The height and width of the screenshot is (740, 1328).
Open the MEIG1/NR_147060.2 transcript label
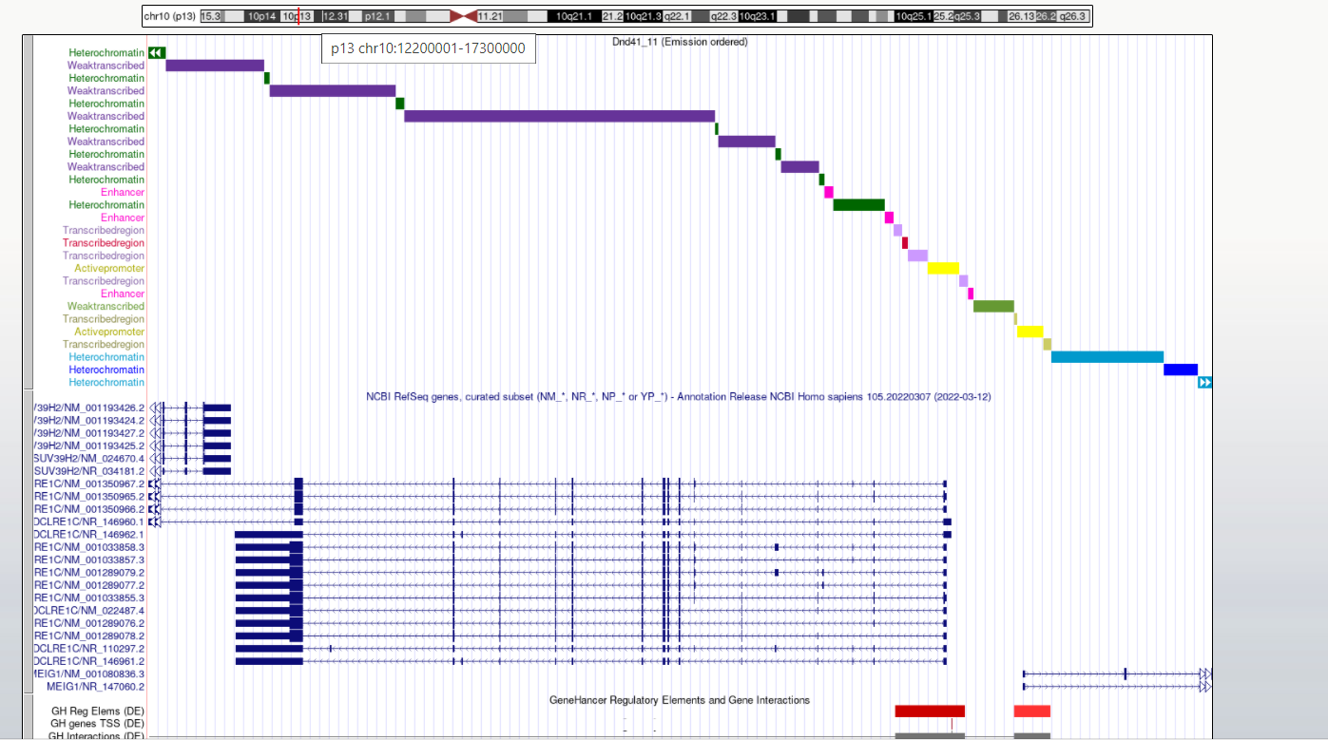[x=95, y=686]
